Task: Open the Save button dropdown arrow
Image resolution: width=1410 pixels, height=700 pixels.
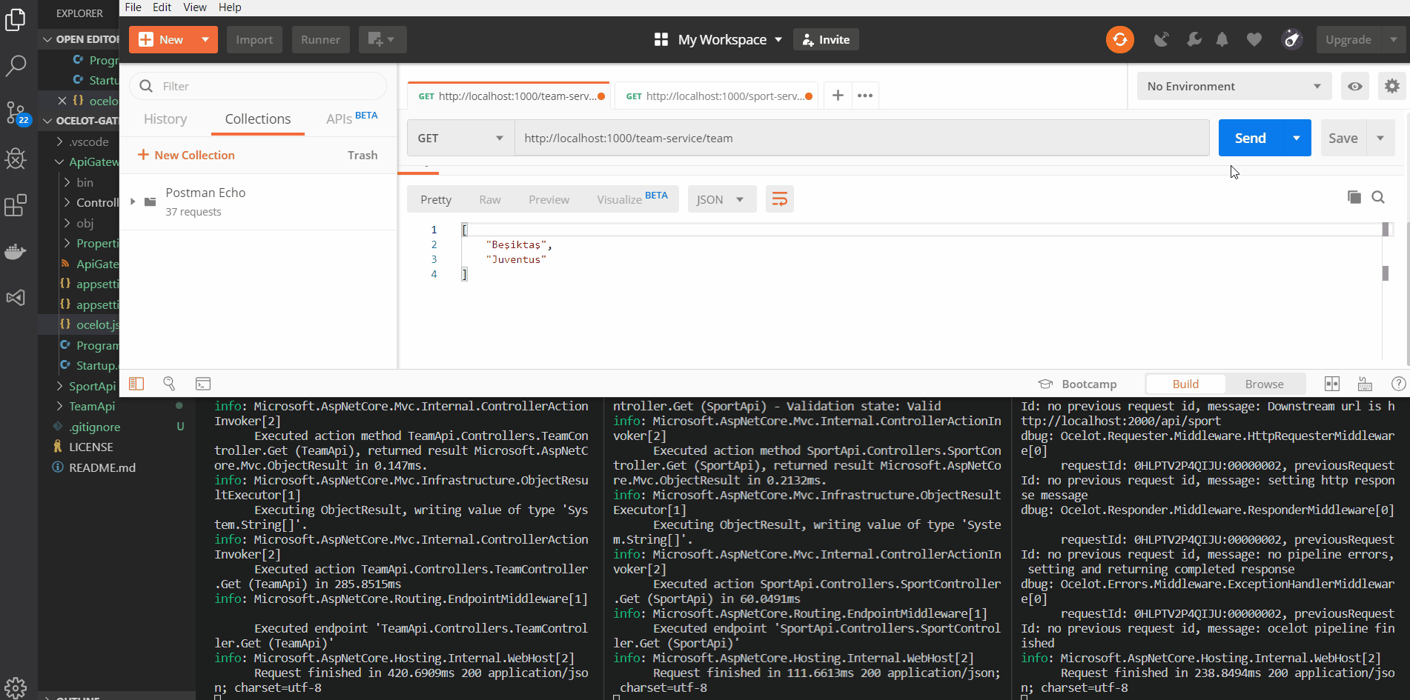Action: click(x=1380, y=138)
